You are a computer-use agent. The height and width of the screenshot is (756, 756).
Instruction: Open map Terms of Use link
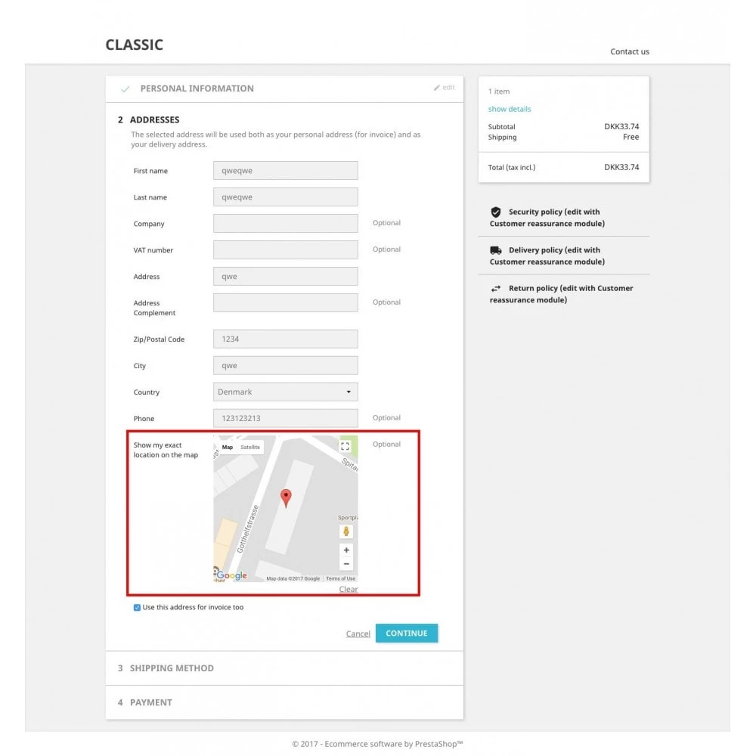340,578
